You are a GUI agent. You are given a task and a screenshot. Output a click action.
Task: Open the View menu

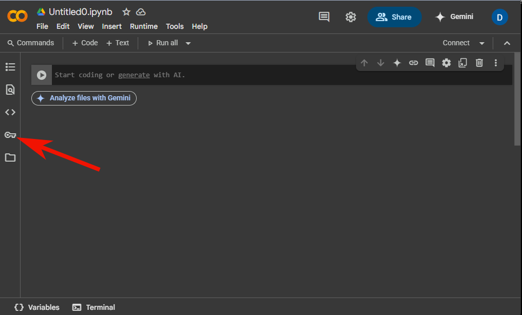(86, 26)
